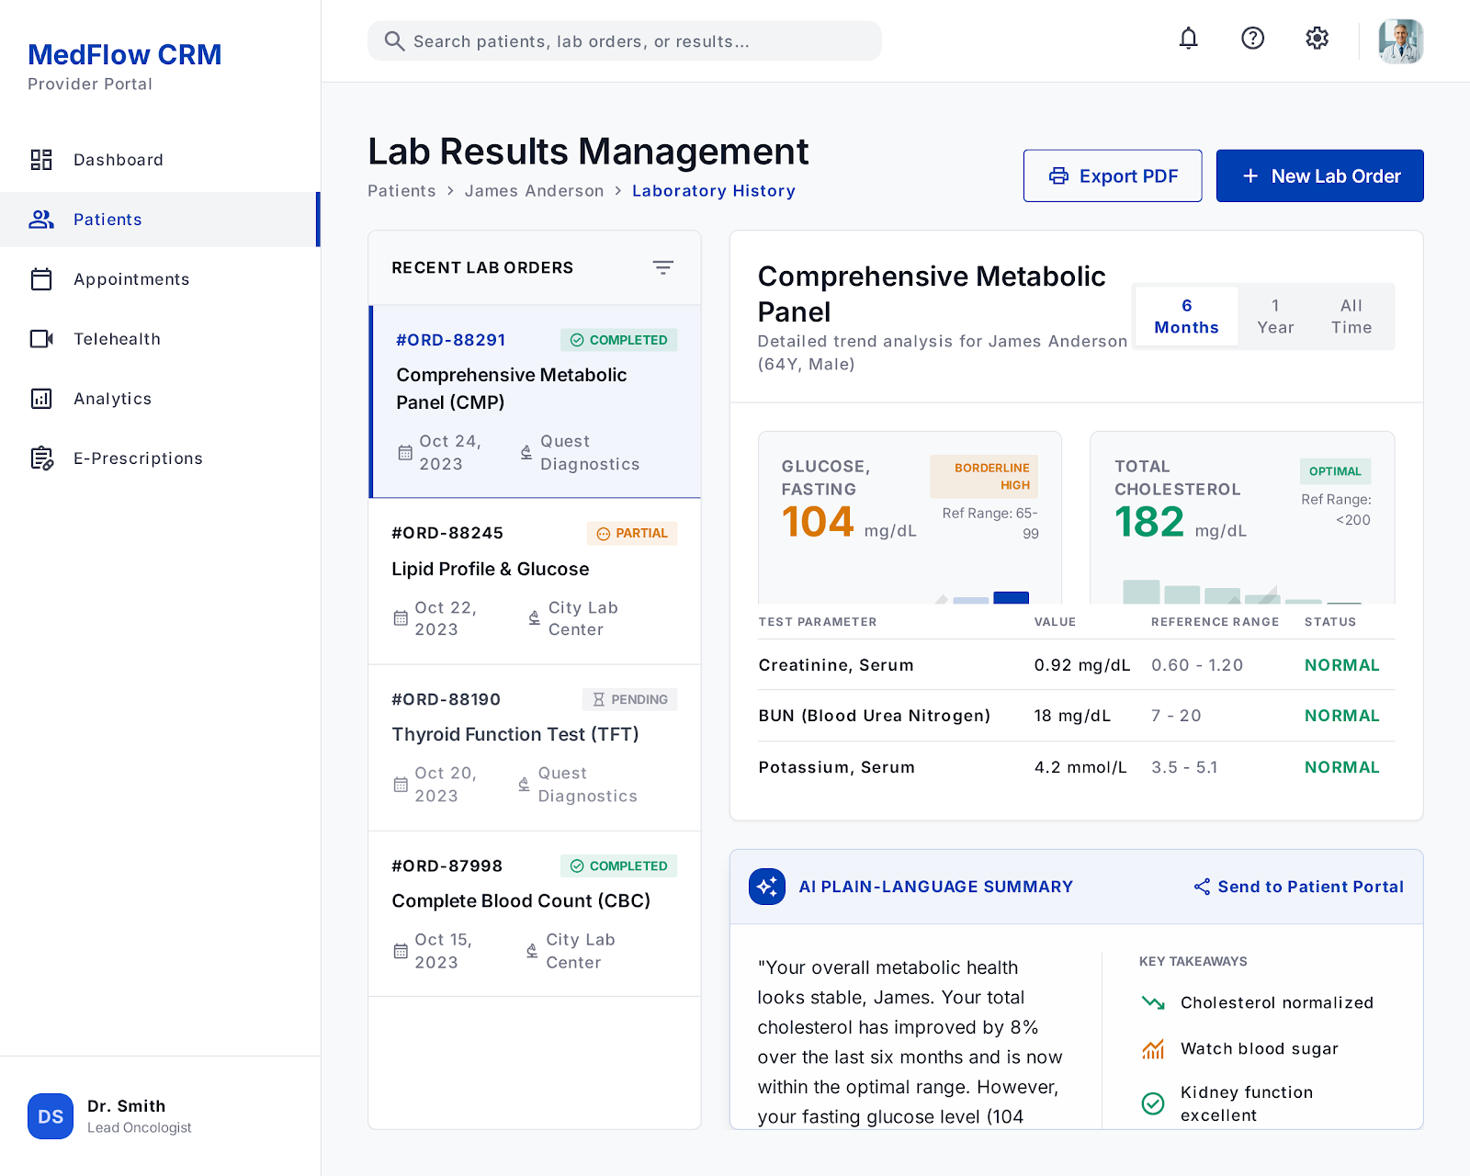Click the Analytics chart icon
The height and width of the screenshot is (1176, 1470).
(41, 399)
